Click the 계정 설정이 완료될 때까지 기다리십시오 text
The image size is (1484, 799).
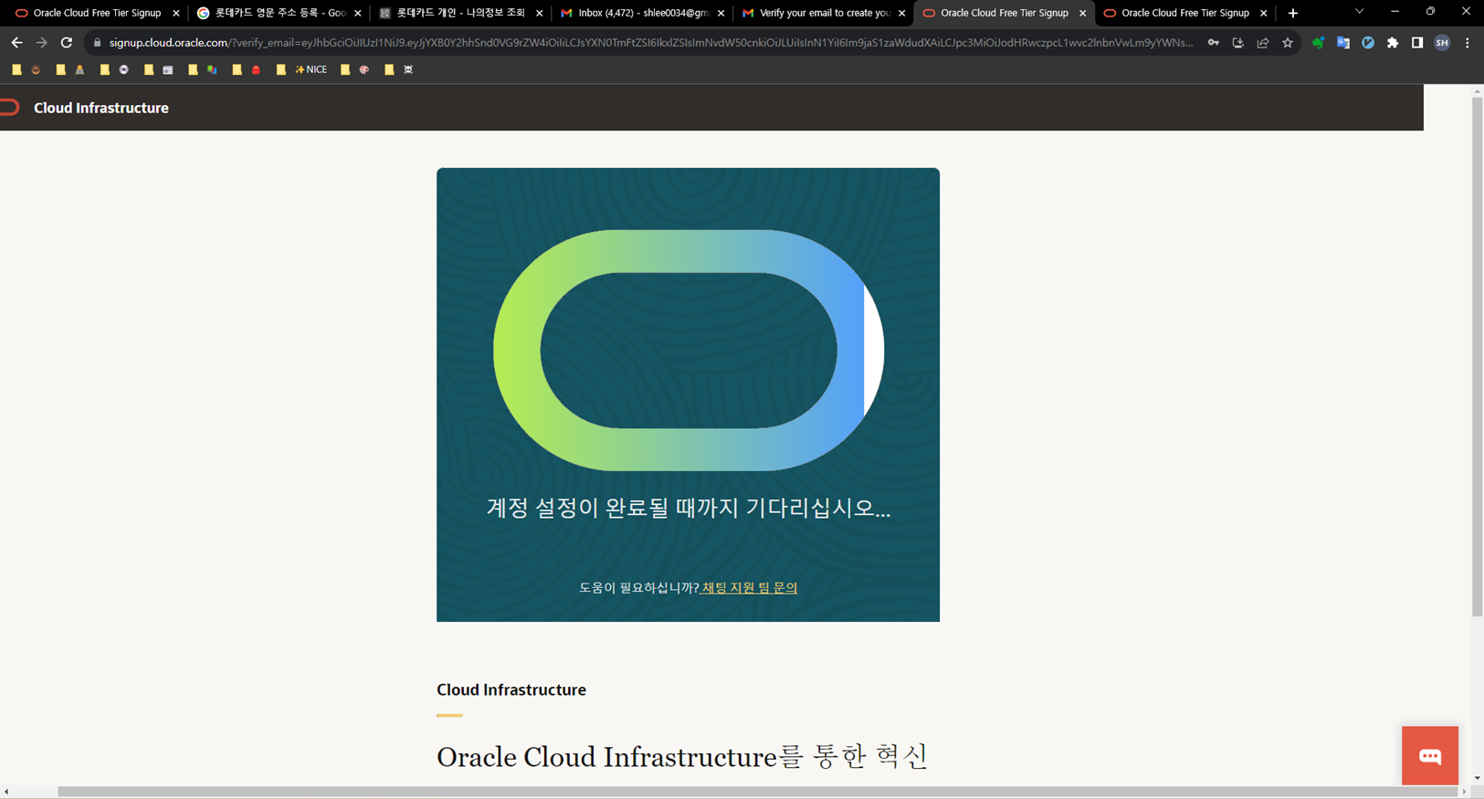click(x=688, y=508)
